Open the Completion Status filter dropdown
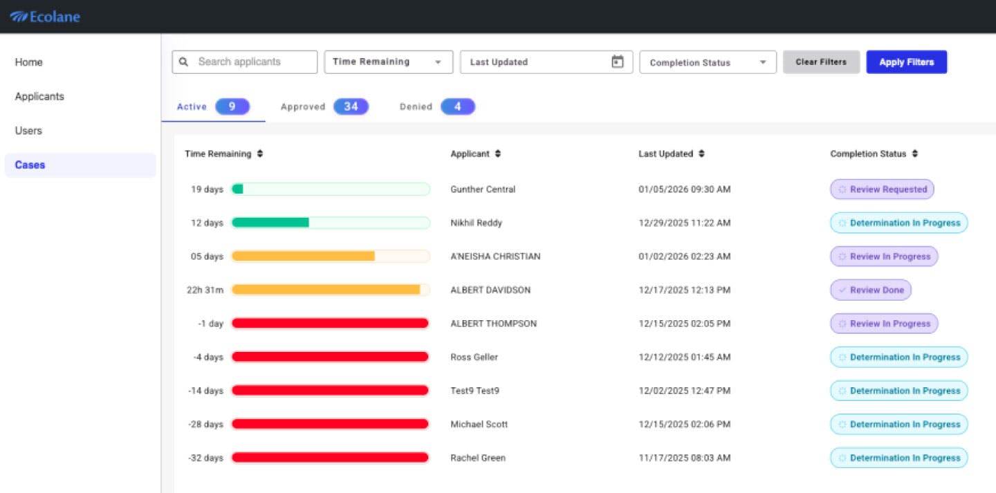The height and width of the screenshot is (493, 996). click(x=707, y=62)
